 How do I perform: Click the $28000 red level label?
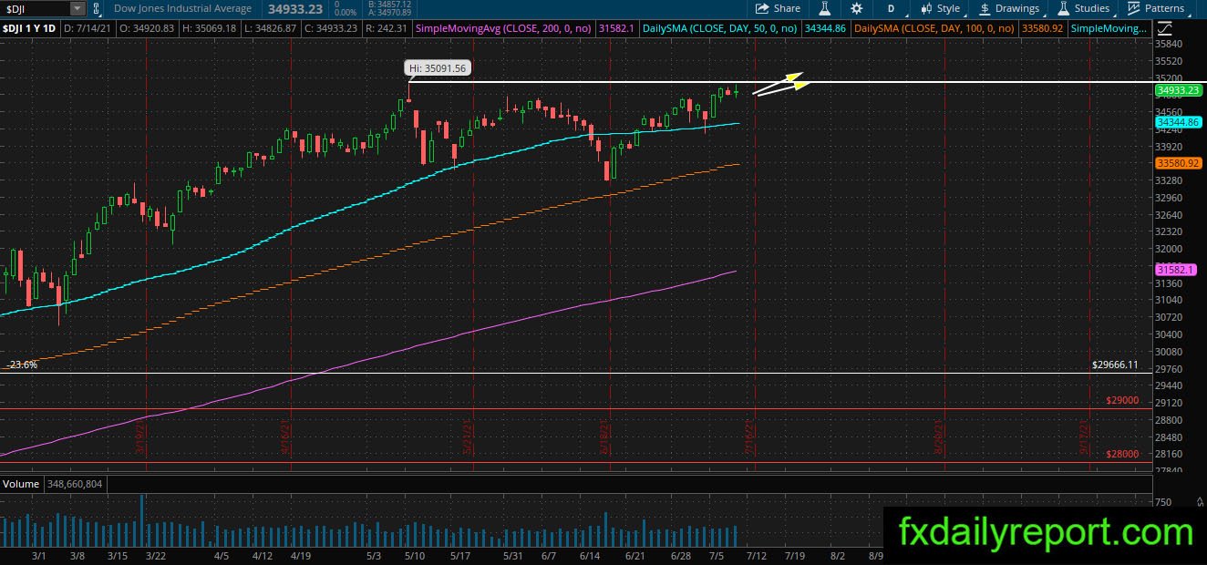coord(1122,454)
